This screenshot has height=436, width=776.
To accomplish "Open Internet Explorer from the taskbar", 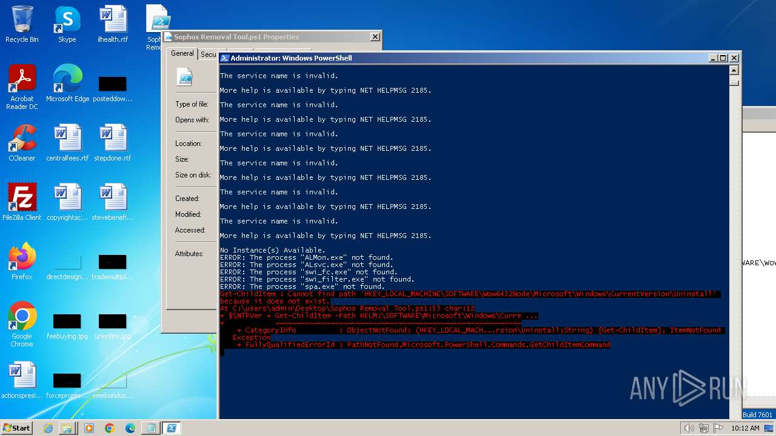I will (48, 428).
